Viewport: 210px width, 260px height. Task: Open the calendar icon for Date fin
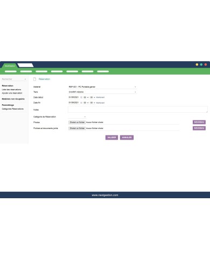pyautogui.click(x=81, y=103)
